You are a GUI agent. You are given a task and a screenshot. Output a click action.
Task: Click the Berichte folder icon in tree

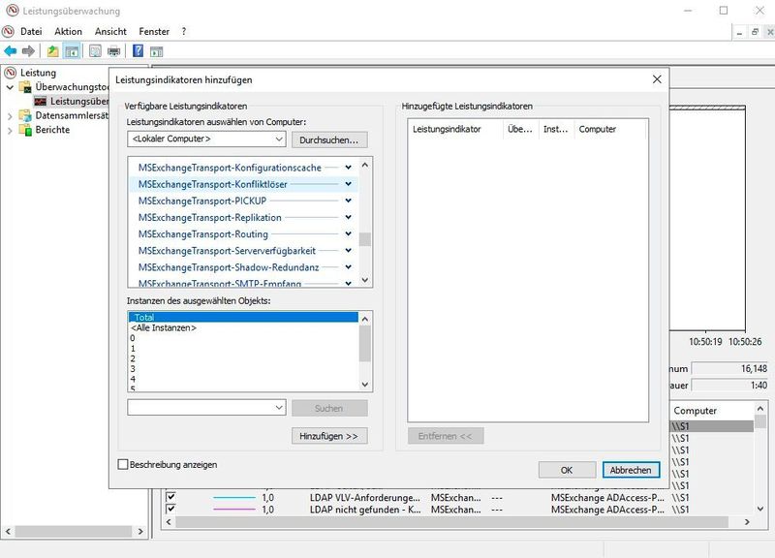click(x=25, y=130)
